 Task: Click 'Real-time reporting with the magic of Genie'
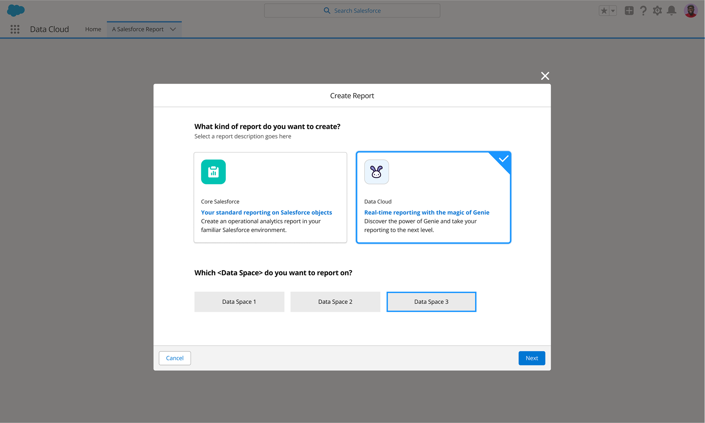[427, 212]
